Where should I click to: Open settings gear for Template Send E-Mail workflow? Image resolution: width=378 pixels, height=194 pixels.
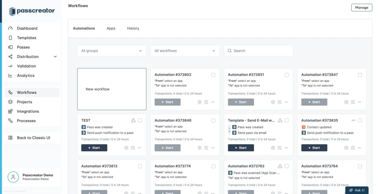[x=273, y=148]
